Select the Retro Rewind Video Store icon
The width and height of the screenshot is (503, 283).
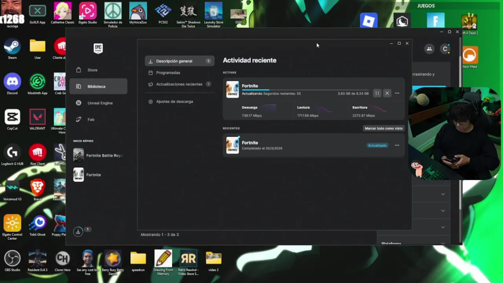tap(188, 263)
